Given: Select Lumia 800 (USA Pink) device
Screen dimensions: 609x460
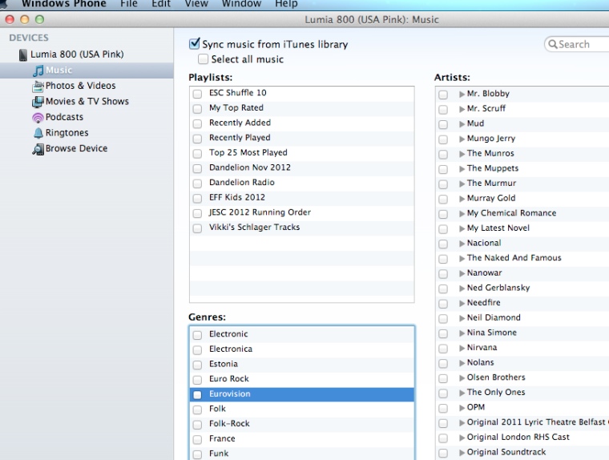Looking at the screenshot, I should 77,54.
